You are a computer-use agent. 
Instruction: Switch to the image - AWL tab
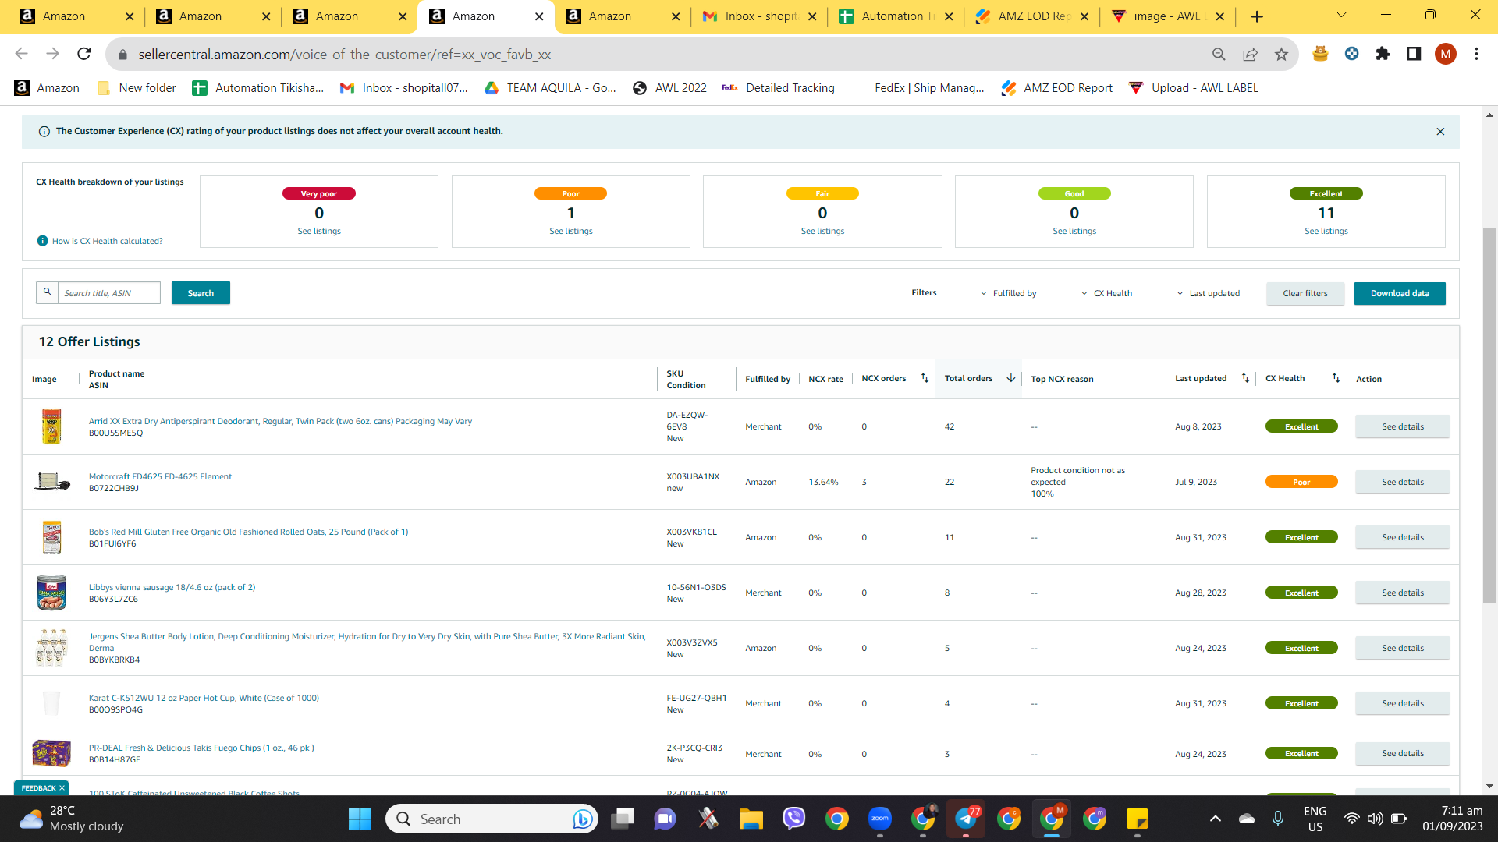pyautogui.click(x=1169, y=16)
